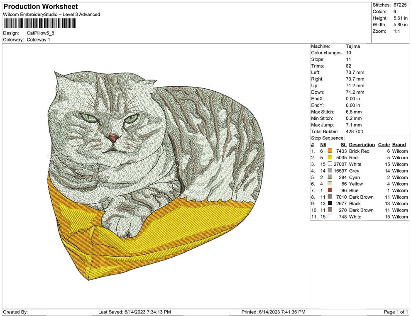
Task: Select the Red thread chip in row 2
Action: click(330, 158)
